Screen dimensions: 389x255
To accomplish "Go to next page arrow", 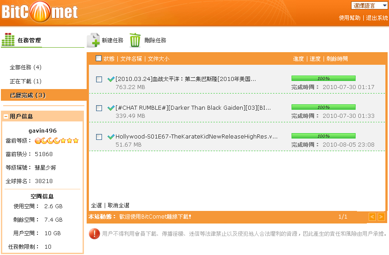I will tap(381, 217).
